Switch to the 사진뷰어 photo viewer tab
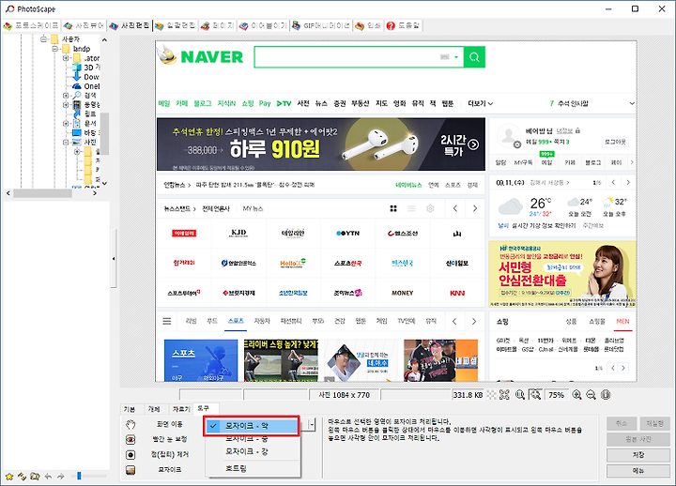Screen dimensions: 676x486 84,26
